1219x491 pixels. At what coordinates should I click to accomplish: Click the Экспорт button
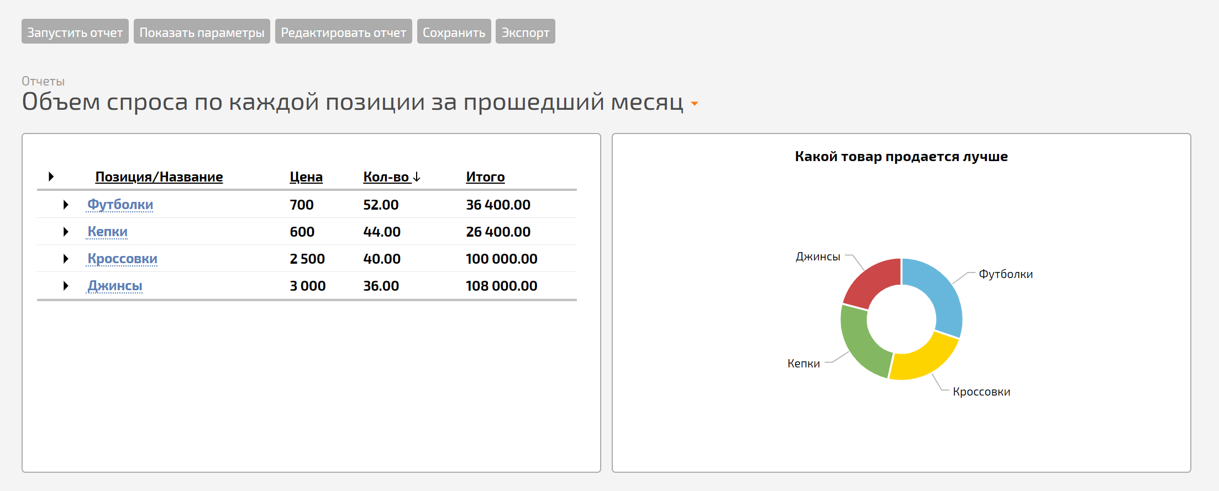click(x=526, y=31)
